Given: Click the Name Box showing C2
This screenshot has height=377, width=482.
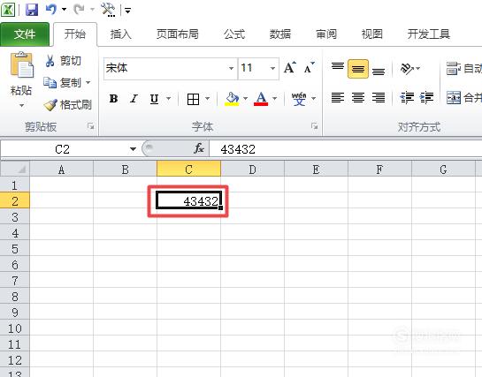Looking at the screenshot, I should 64,149.
